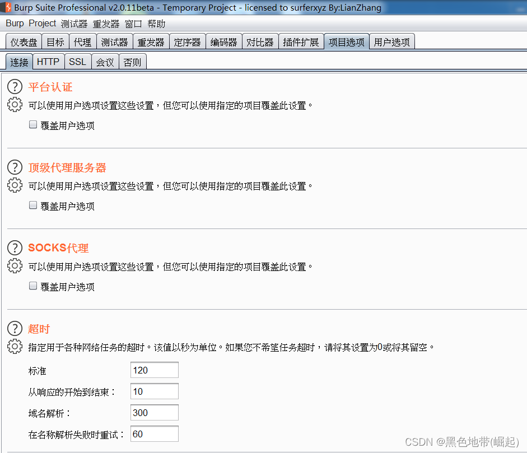527x453 pixels.
Task: Open the 窗口 menu
Action: click(133, 24)
